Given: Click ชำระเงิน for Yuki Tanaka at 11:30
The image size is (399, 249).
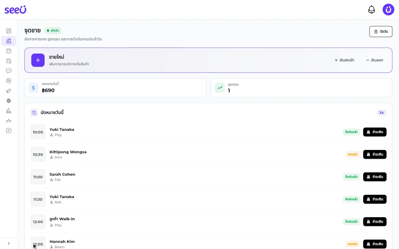Looking at the screenshot, I should coord(375,199).
